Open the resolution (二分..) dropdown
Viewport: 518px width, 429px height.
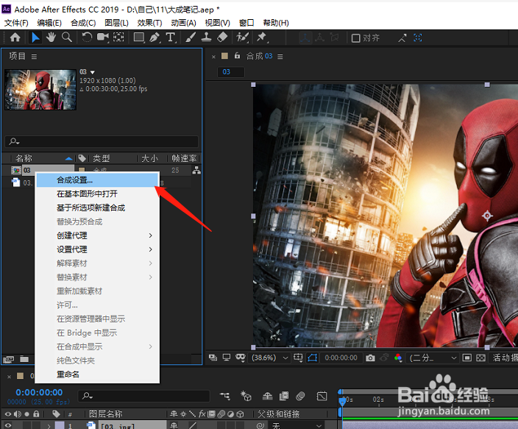pos(433,358)
